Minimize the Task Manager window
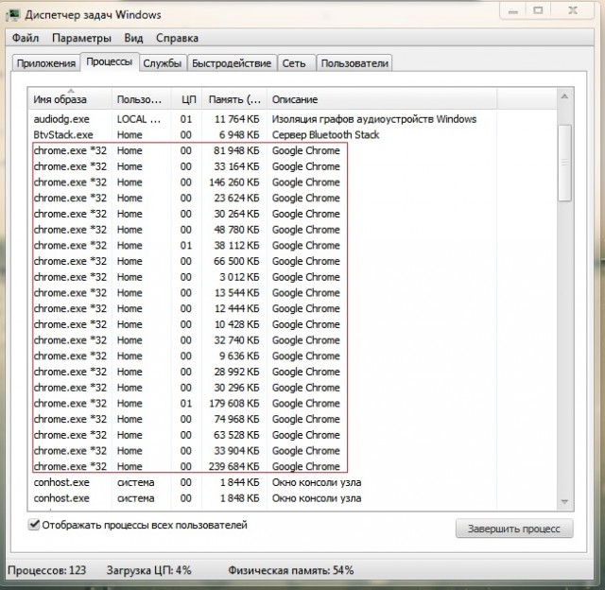 tap(512, 10)
